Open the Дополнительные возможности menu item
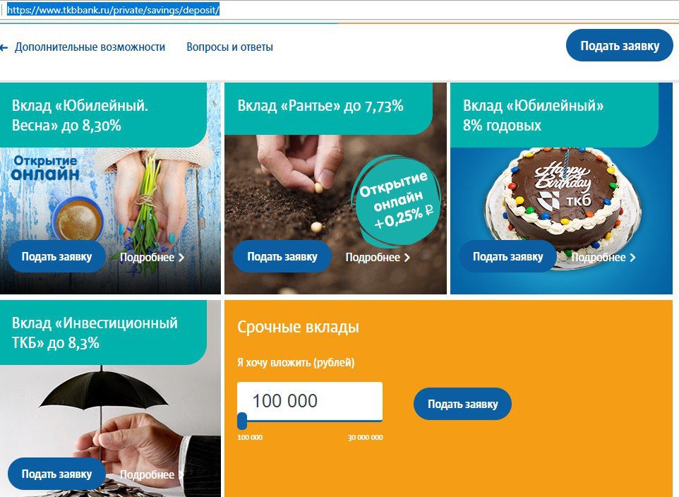The width and height of the screenshot is (679, 497). [90, 47]
